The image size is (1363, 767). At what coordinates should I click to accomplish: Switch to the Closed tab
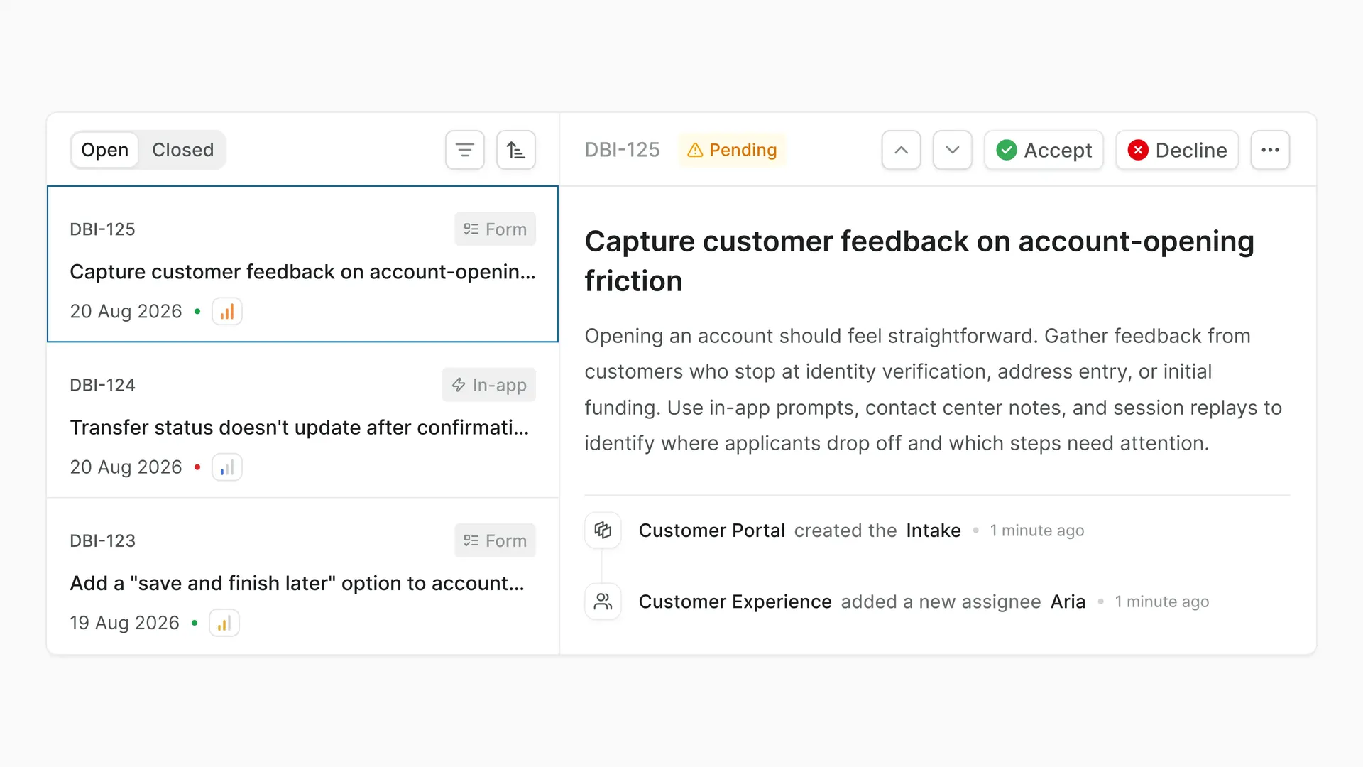tap(182, 150)
